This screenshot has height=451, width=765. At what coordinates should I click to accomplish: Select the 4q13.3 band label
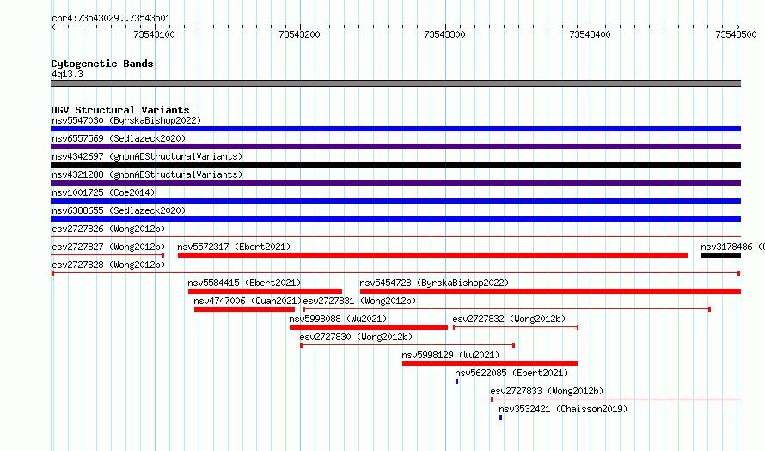tap(67, 74)
